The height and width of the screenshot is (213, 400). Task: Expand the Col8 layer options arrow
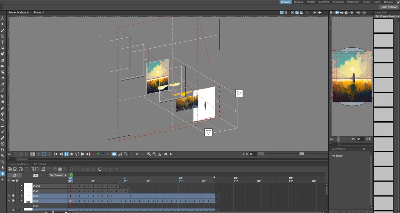coord(22,196)
